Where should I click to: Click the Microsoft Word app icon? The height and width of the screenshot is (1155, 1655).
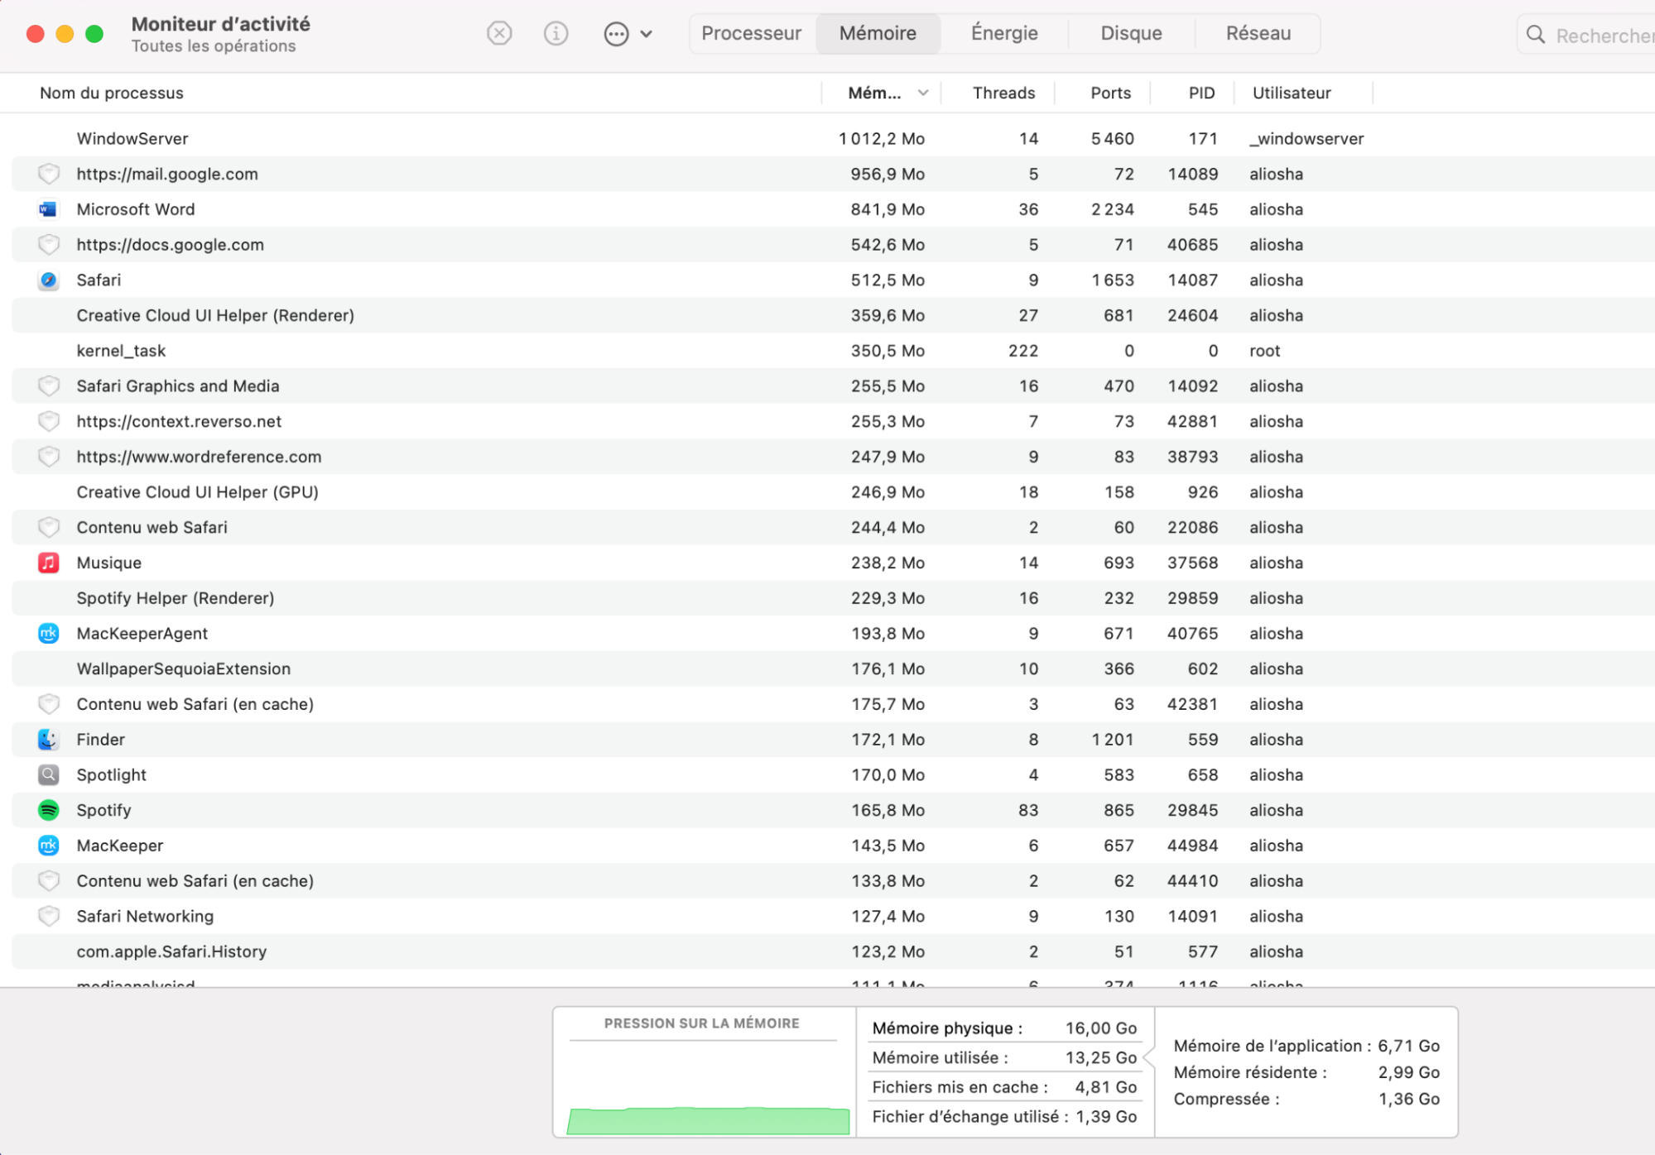pyautogui.click(x=48, y=209)
